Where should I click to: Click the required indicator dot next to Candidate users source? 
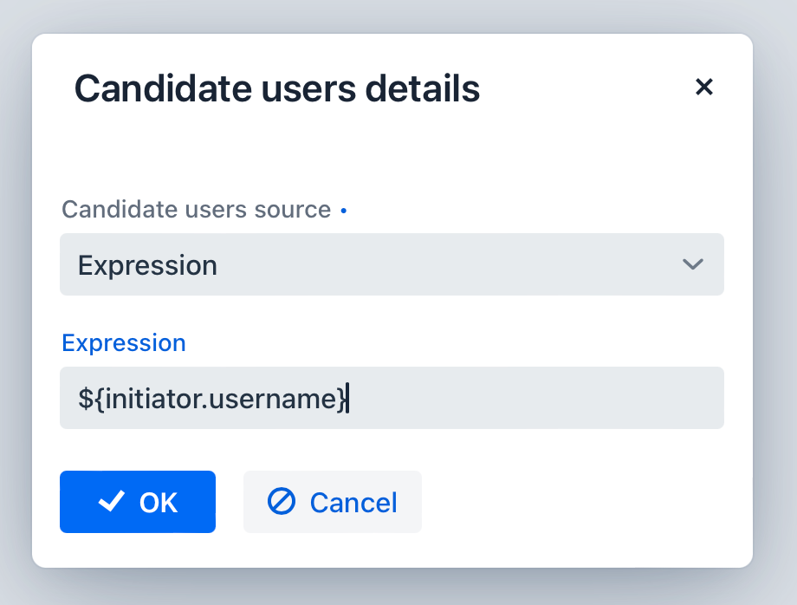[x=343, y=210]
